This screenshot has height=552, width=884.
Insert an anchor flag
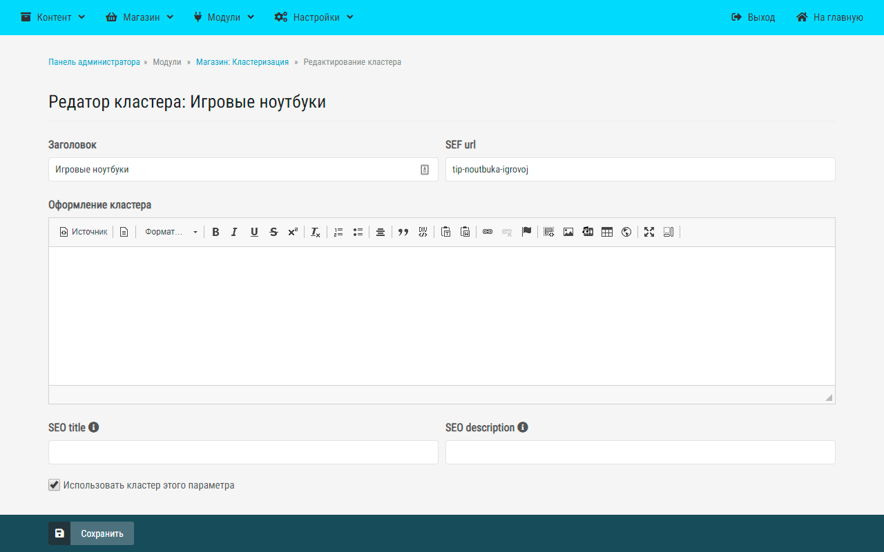pos(526,232)
